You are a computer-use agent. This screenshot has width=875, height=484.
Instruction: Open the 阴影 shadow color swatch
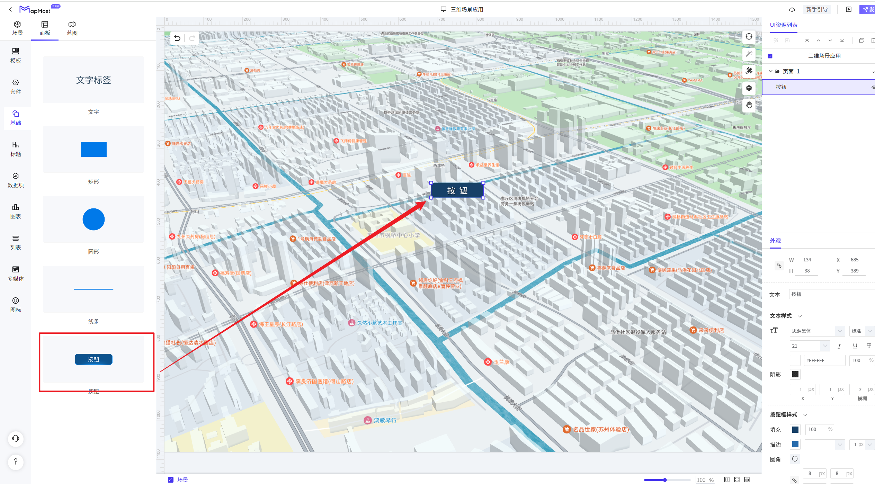(795, 374)
